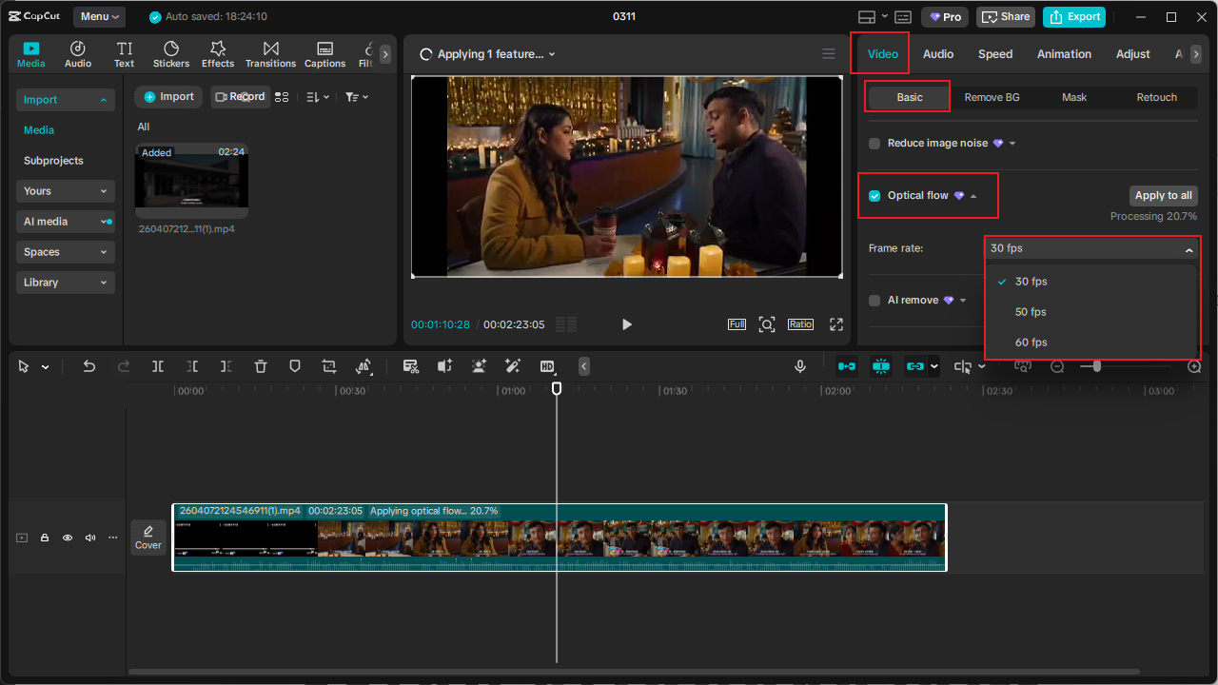The image size is (1218, 685).
Task: Switch media list to grid view icon
Action: [x=282, y=97]
